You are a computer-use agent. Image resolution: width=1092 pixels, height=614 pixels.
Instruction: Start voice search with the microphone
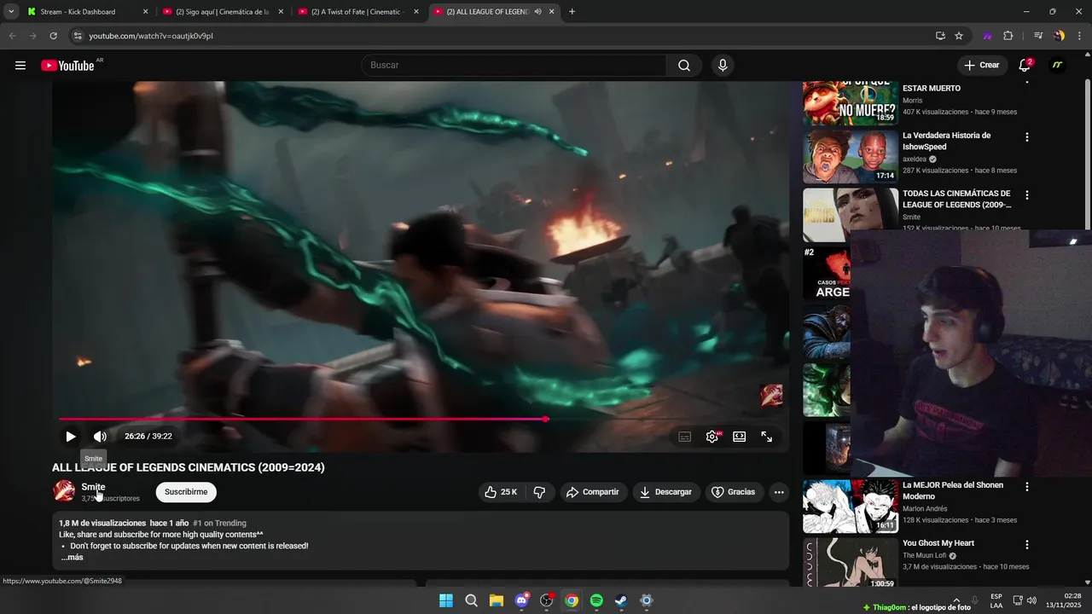point(723,66)
